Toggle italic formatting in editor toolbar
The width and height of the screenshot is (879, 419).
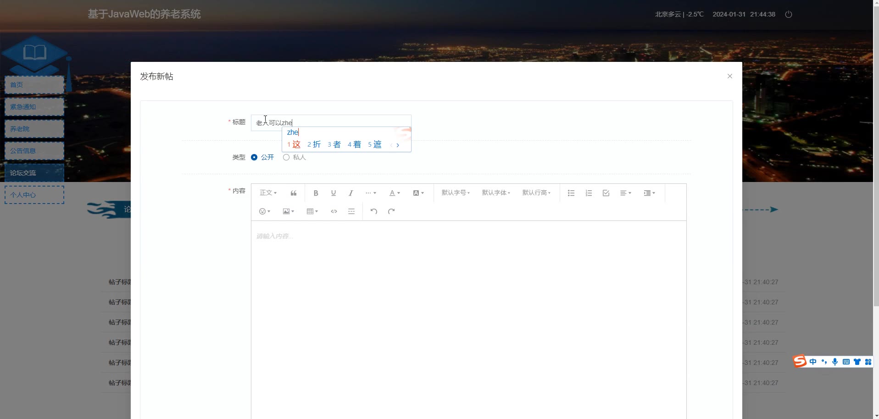click(x=351, y=193)
